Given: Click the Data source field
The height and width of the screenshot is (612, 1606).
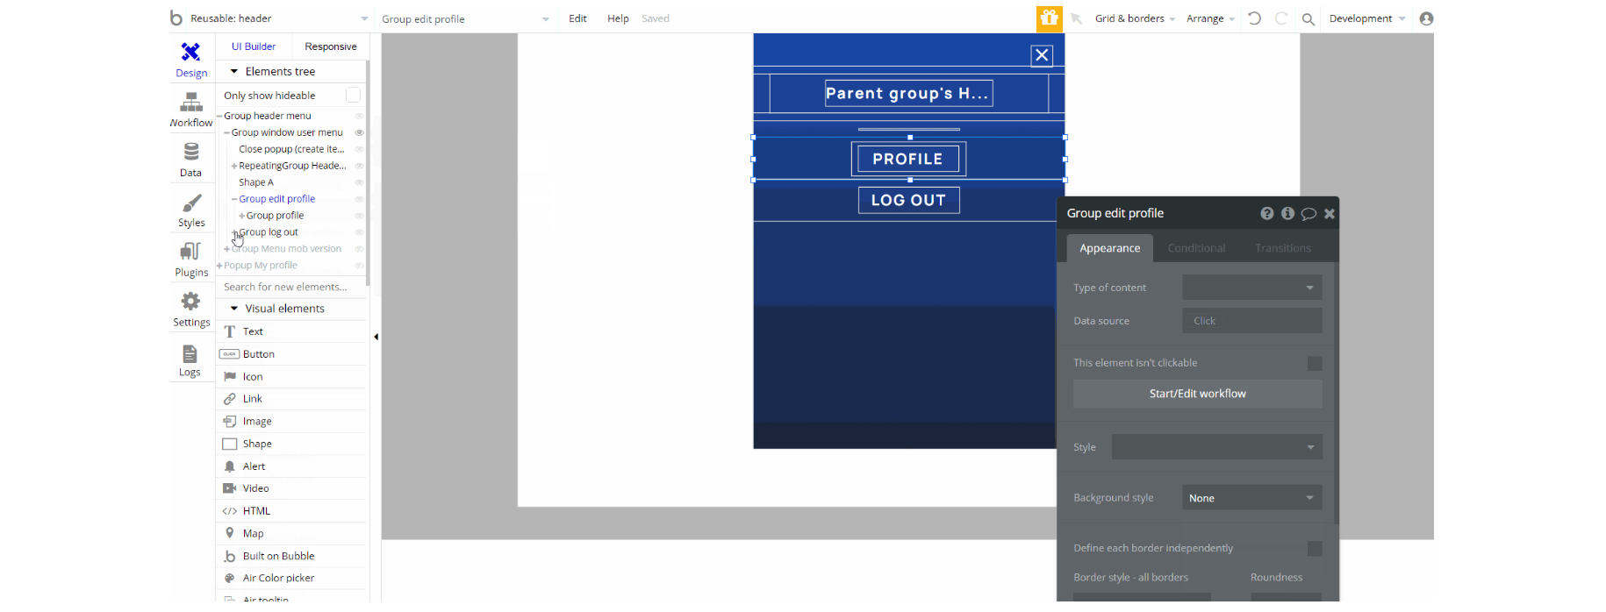Looking at the screenshot, I should click(x=1252, y=321).
